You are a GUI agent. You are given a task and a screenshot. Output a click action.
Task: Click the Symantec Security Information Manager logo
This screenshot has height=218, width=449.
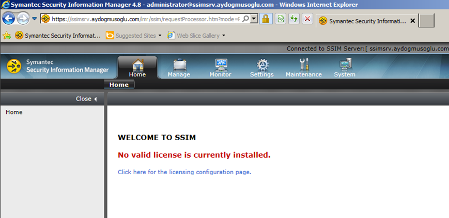57,66
